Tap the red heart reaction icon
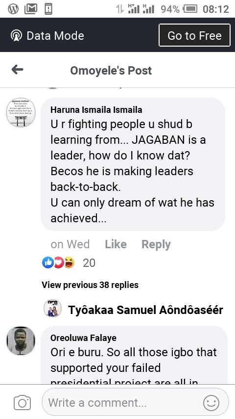Viewport: 235px width, 419px height. tap(59, 262)
